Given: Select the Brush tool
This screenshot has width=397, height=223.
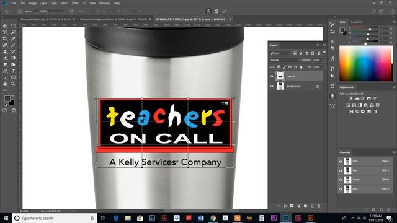Looking at the screenshot, I should click(x=13, y=45).
